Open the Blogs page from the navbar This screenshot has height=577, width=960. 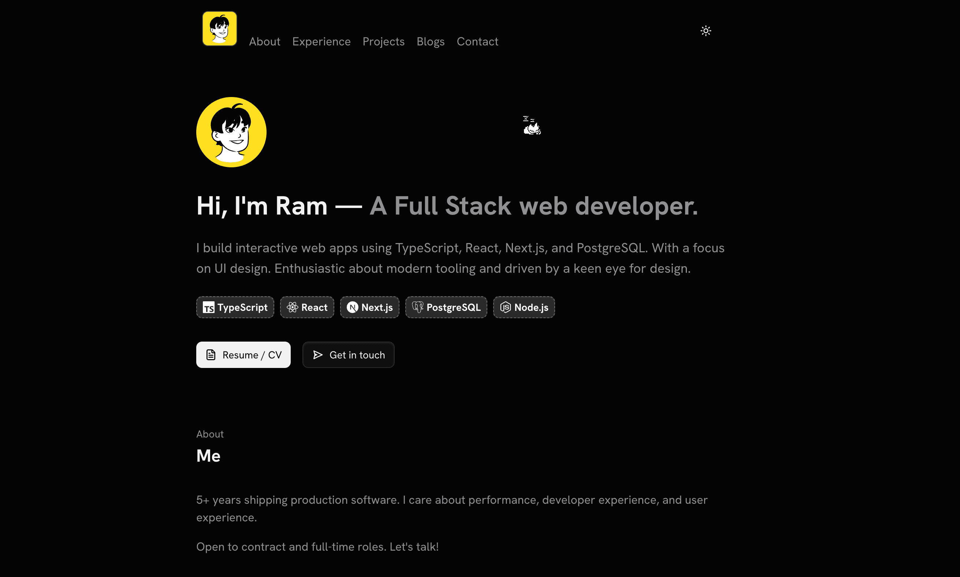(x=431, y=42)
